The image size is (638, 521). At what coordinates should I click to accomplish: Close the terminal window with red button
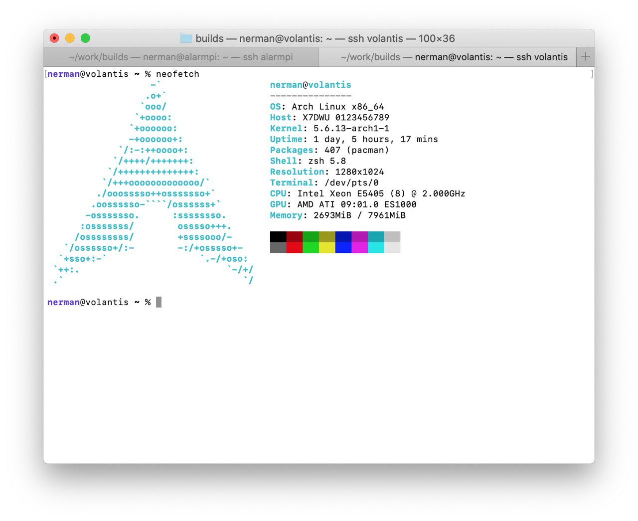(x=55, y=38)
